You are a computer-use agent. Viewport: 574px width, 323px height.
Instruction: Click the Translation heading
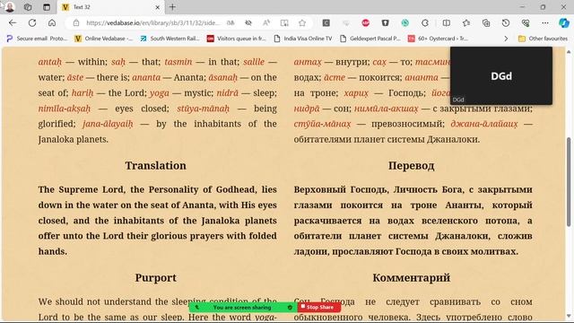pyautogui.click(x=155, y=165)
